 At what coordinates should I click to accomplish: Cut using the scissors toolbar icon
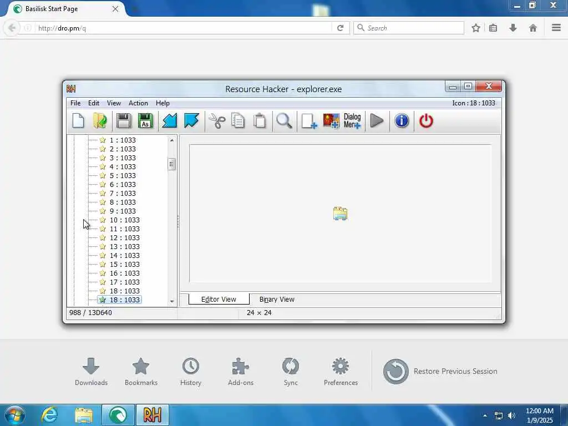[217, 121]
